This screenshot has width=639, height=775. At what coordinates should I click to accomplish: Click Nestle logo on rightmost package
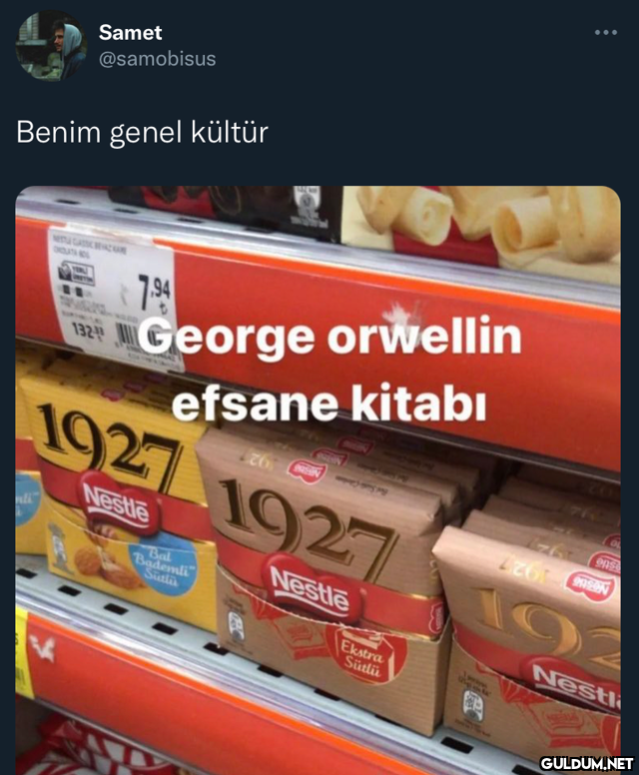click(576, 684)
